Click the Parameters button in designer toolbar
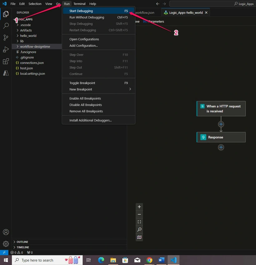Screen dimensions: 256x265 (154, 22)
